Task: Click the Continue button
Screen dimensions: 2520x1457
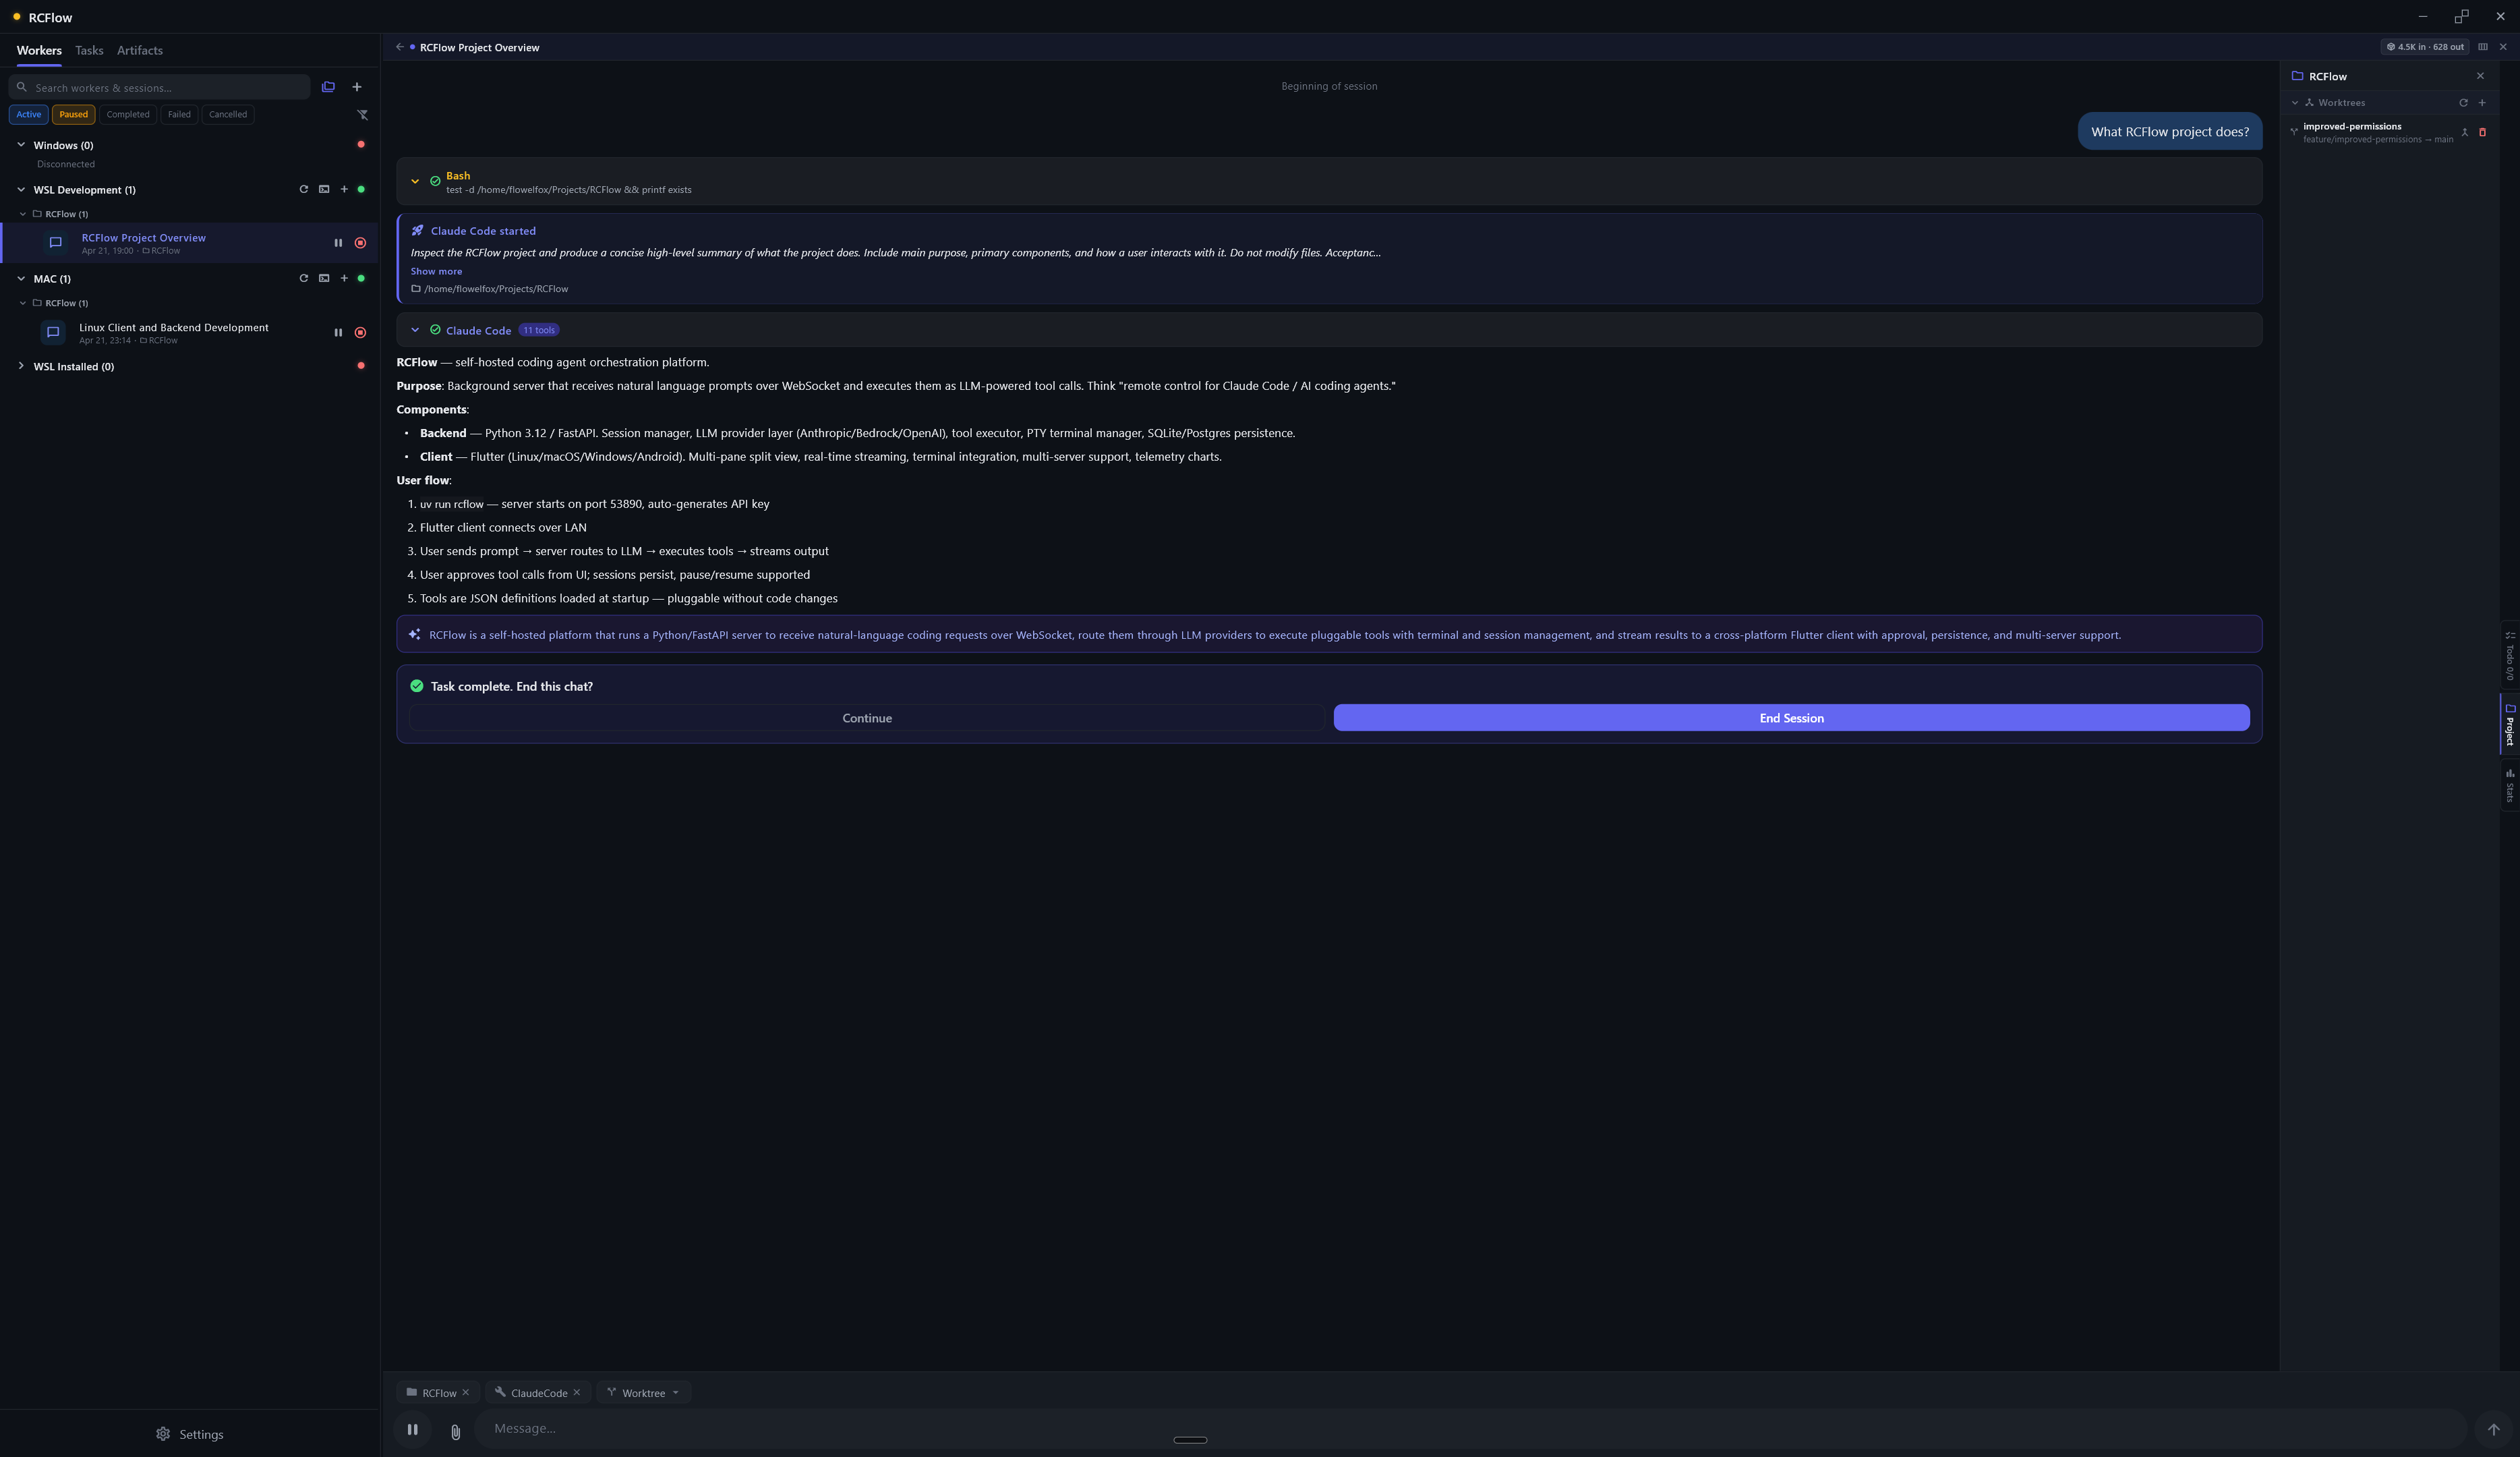Action: [x=866, y=718]
